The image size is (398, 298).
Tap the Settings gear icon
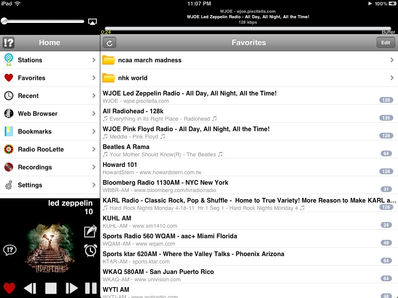tap(9, 185)
